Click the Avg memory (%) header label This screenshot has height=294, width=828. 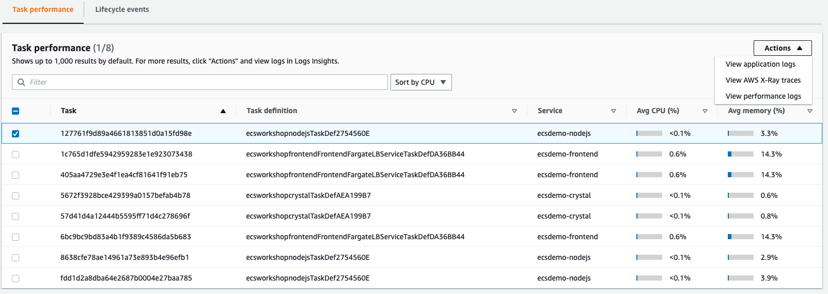click(x=756, y=111)
